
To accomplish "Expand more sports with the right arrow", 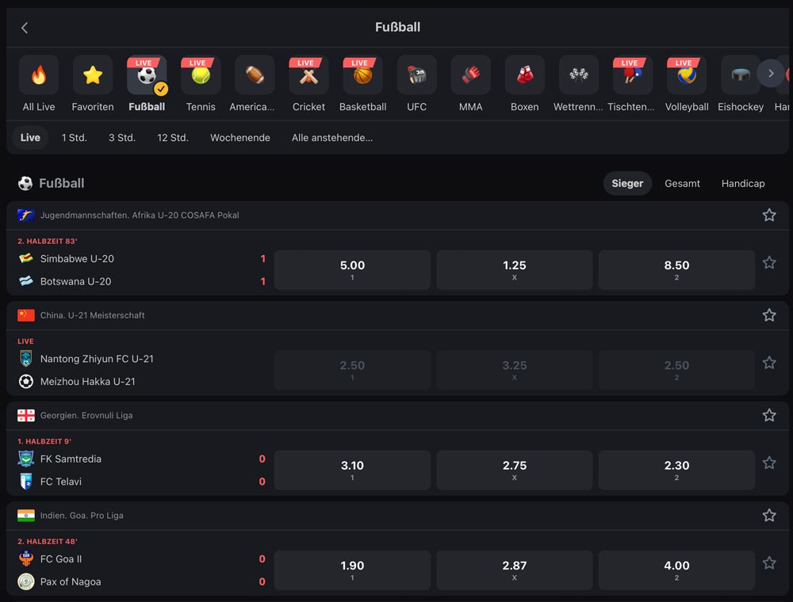I will [770, 73].
